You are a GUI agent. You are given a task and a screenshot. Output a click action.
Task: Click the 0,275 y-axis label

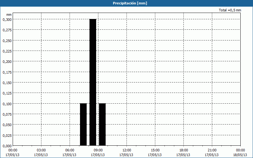pos(7,30)
